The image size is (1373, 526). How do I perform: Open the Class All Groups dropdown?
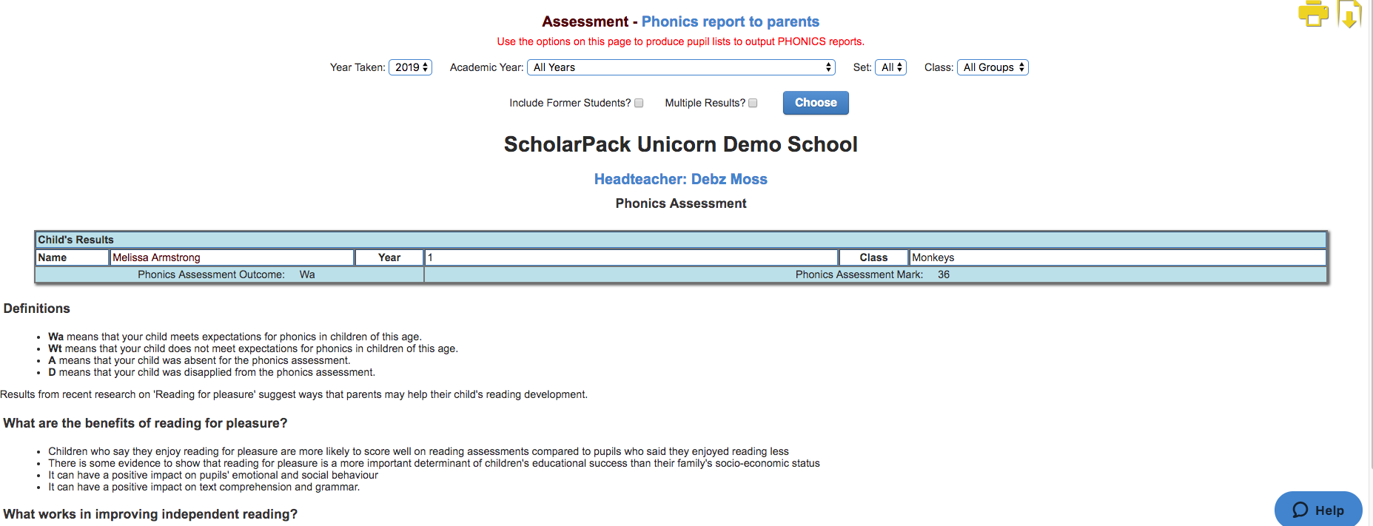(x=993, y=67)
